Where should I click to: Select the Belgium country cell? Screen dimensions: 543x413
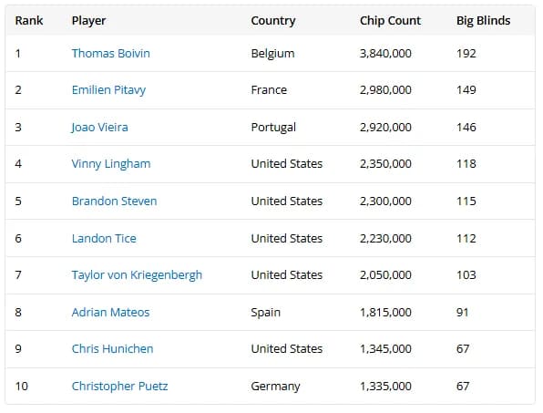click(273, 54)
